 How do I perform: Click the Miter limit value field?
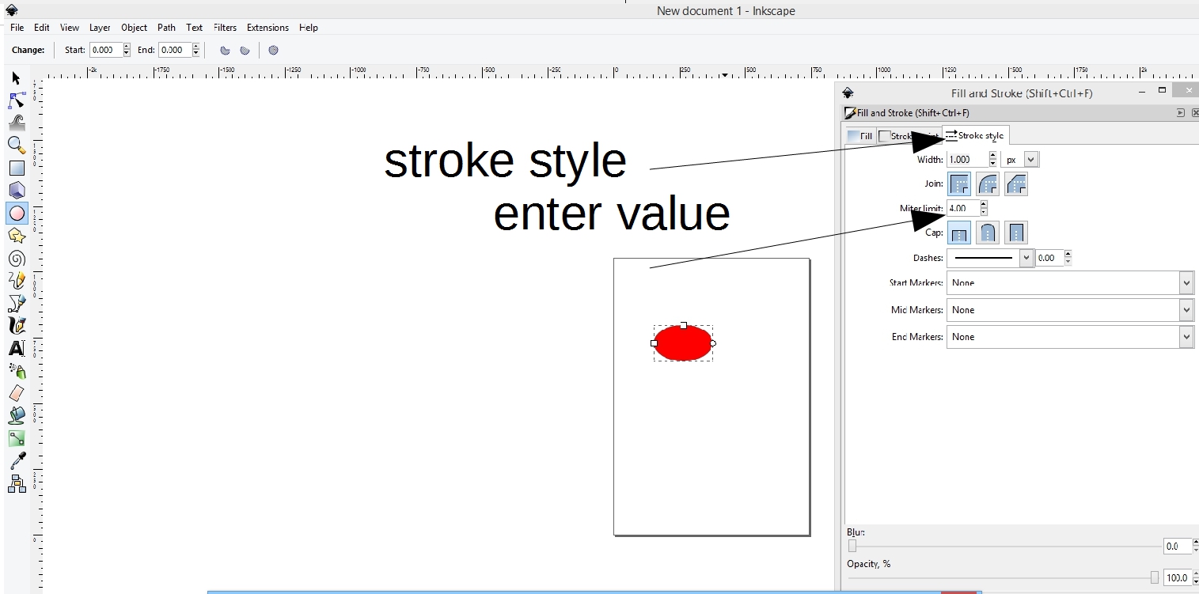click(x=963, y=208)
